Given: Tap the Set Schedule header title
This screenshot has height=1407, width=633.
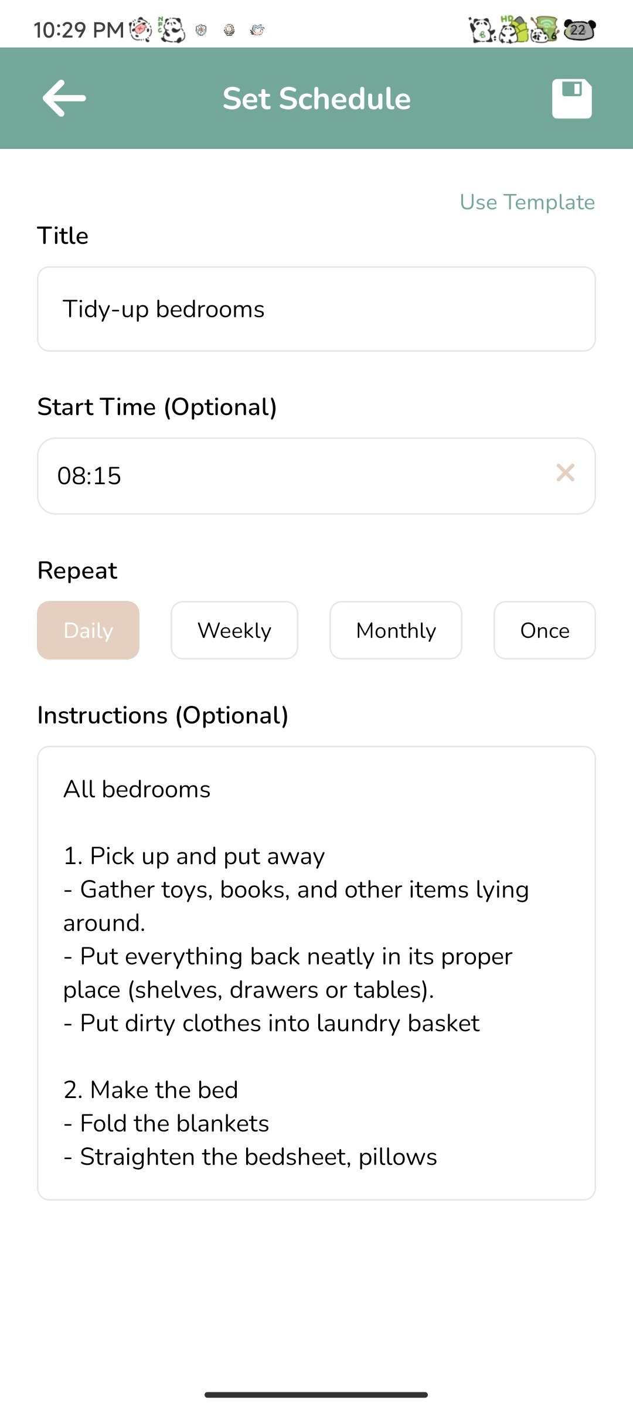Looking at the screenshot, I should (316, 98).
